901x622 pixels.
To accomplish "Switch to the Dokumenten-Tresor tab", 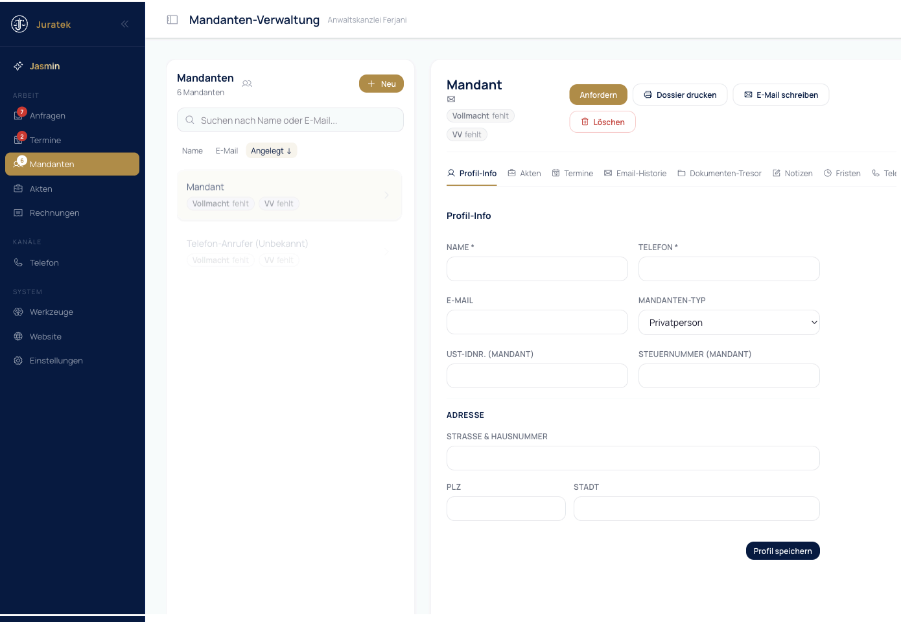I will [x=720, y=173].
